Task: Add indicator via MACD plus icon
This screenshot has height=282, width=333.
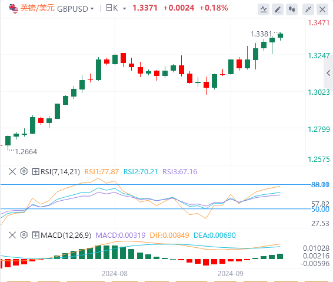Action: [x=35, y=235]
